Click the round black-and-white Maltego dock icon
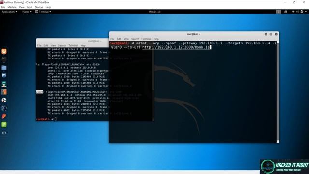Viewport: 309px width, 174px height. pos(4,100)
